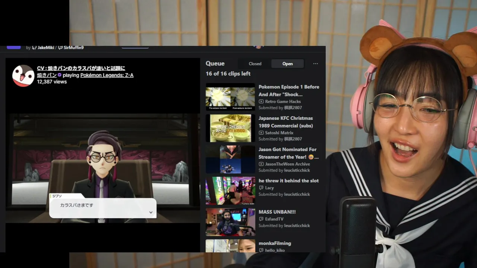477x268 pixels.
Task: Play the Jason Got Nominated clip thumbnail
Action: (230, 159)
